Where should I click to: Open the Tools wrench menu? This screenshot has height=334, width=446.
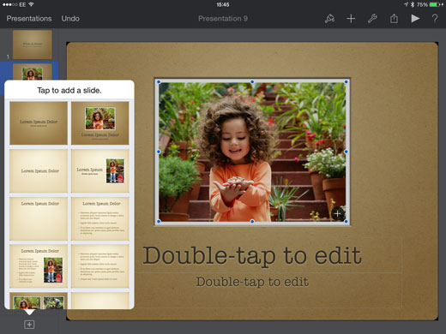(372, 19)
